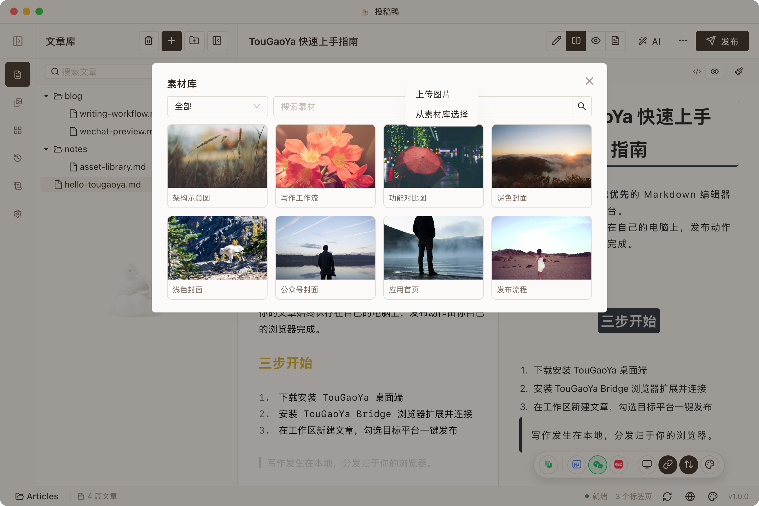759x506 pixels.
Task: Click the refresh sync icon in status bar
Action: 667,496
